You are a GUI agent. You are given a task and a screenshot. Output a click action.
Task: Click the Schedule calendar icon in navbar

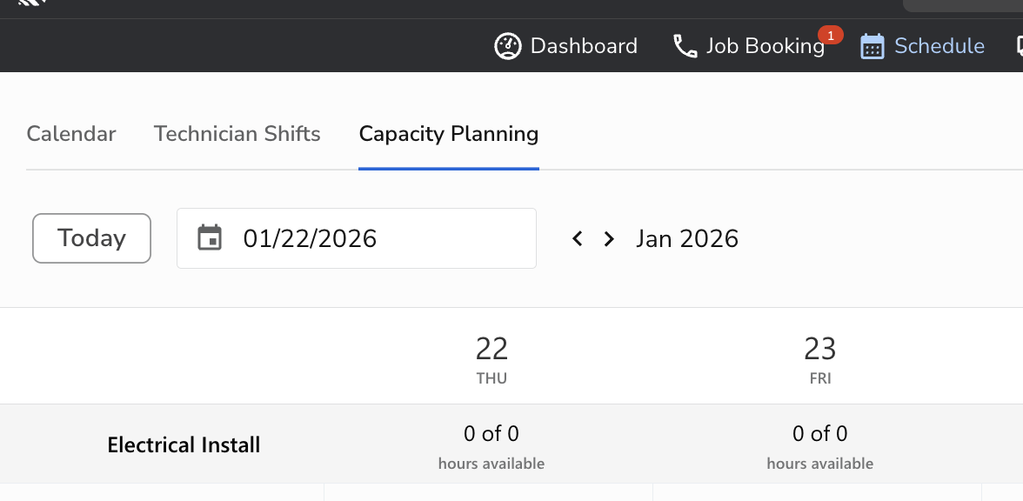click(x=872, y=46)
